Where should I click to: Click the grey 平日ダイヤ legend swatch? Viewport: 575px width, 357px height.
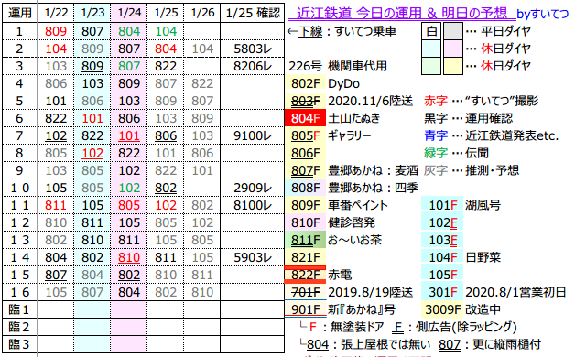(453, 31)
